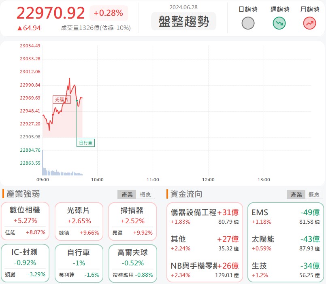
Task: Click the 月趨勢 label
Action: point(309,9)
